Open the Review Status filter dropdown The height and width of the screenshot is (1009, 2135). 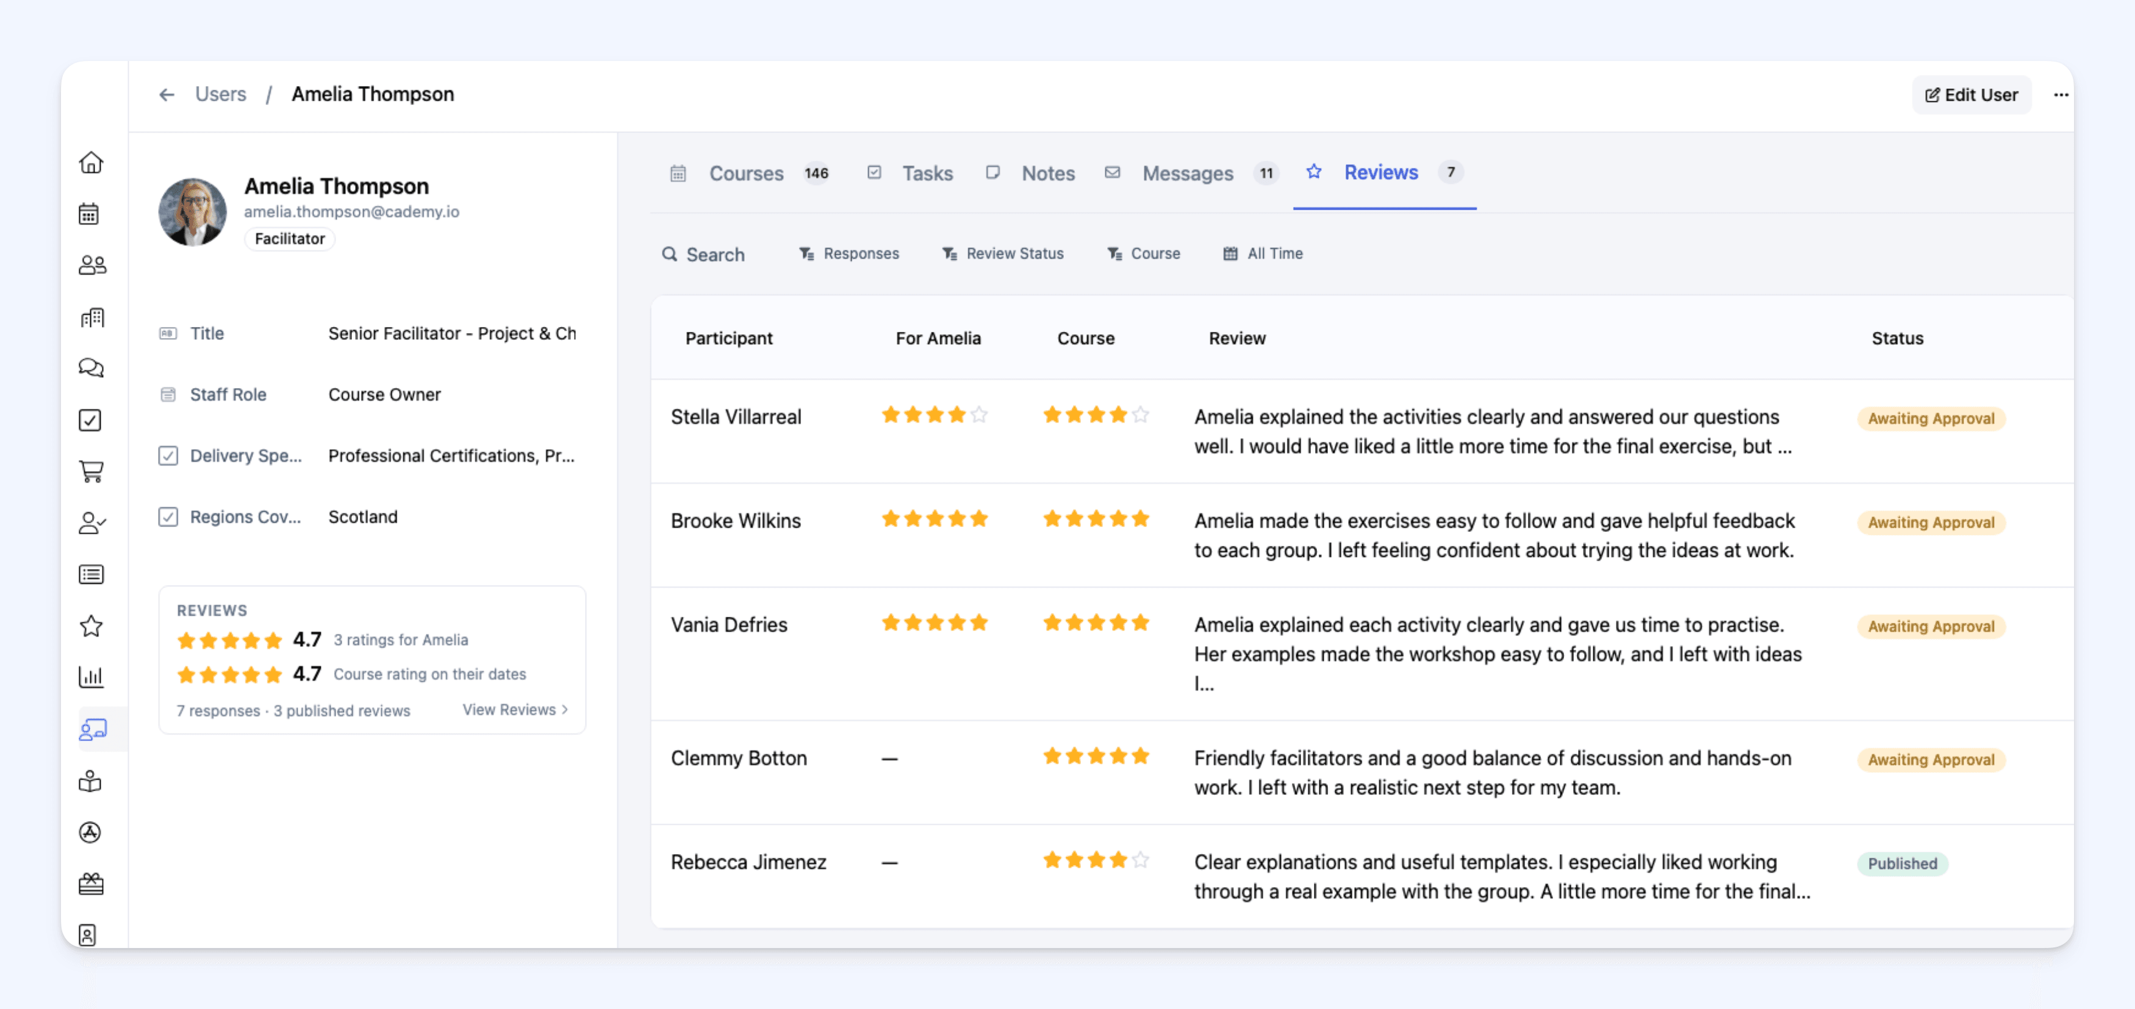pos(1003,254)
